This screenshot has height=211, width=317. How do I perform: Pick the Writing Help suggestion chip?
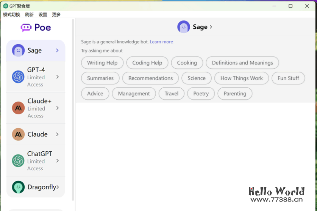pos(102,63)
